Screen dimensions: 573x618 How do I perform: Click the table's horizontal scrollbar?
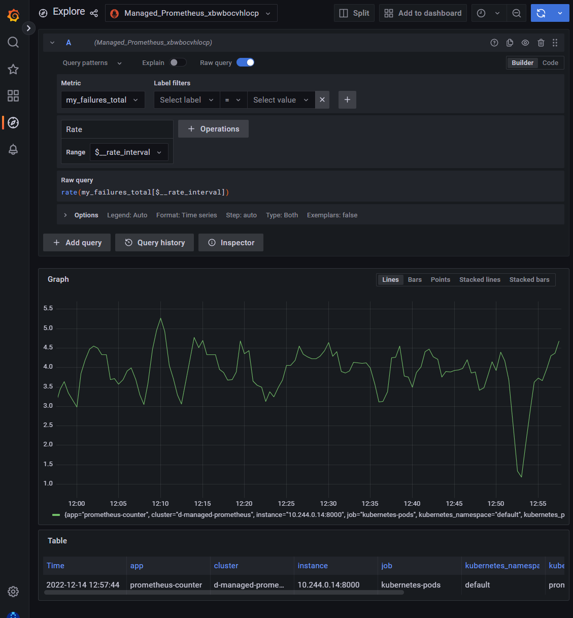click(x=224, y=592)
